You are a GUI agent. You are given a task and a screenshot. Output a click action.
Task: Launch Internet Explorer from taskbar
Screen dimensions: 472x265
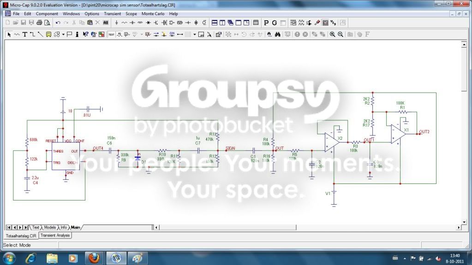[31, 258]
